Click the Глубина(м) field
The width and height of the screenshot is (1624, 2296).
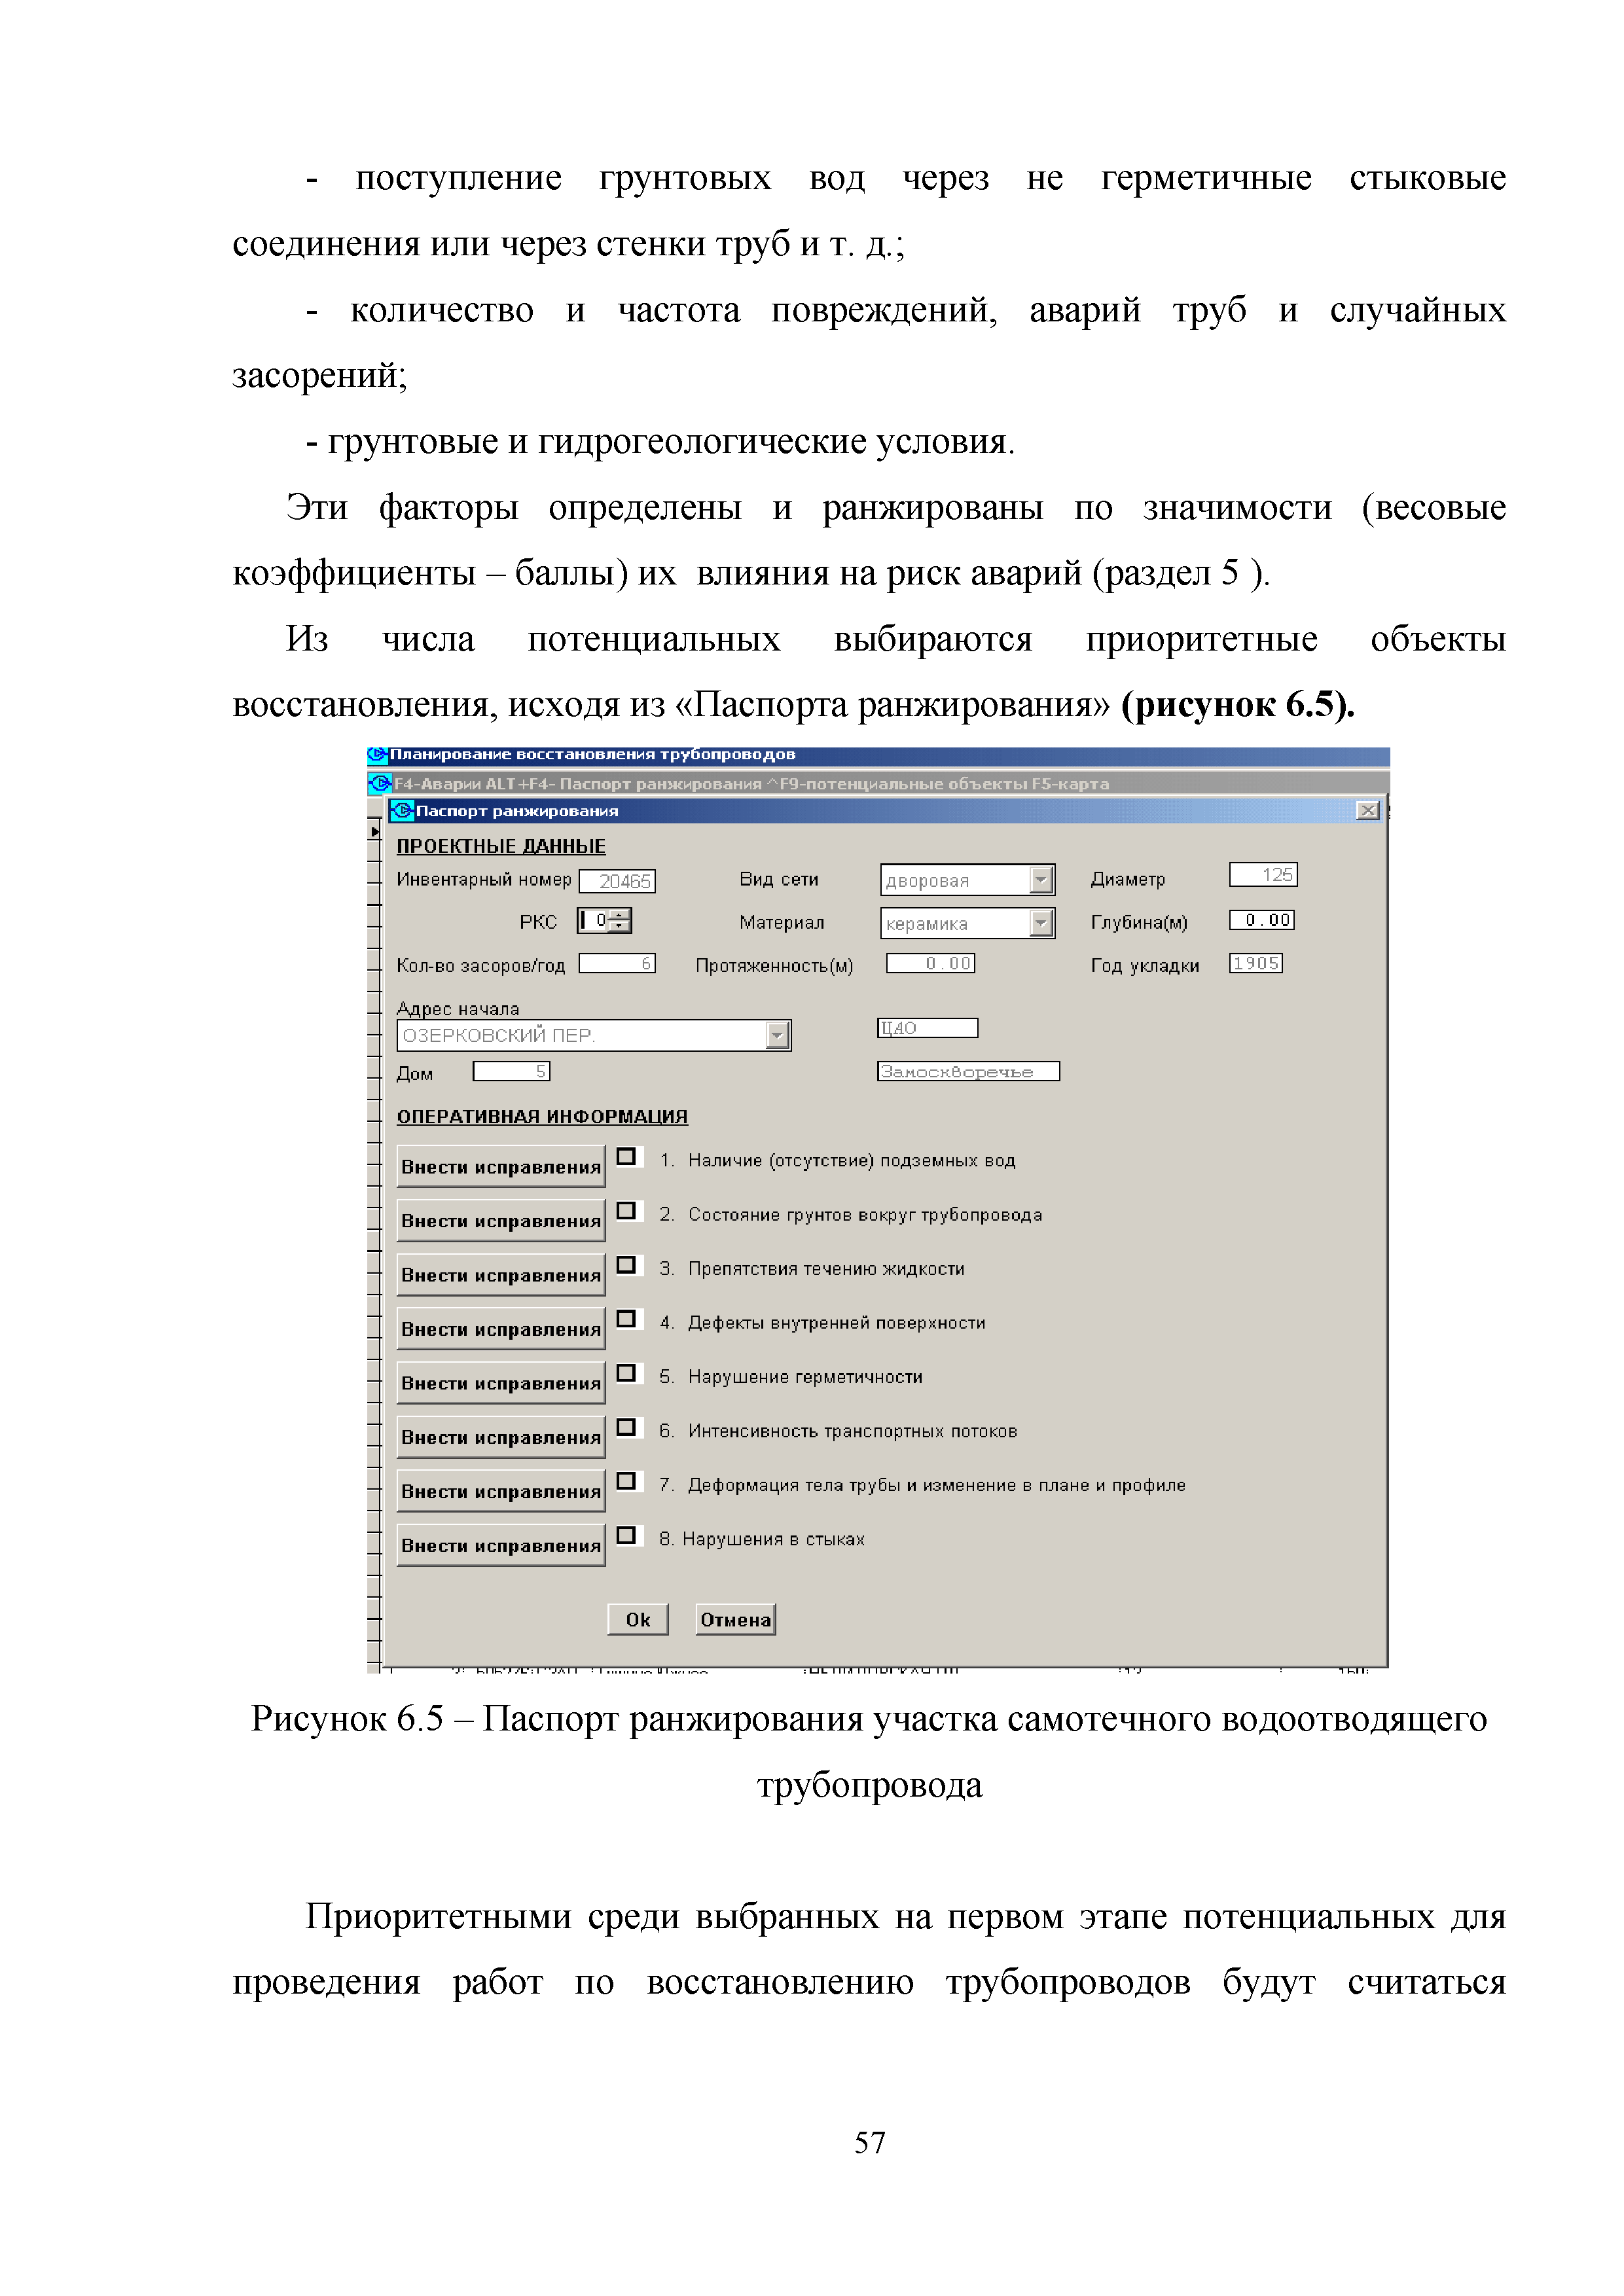point(1262,920)
